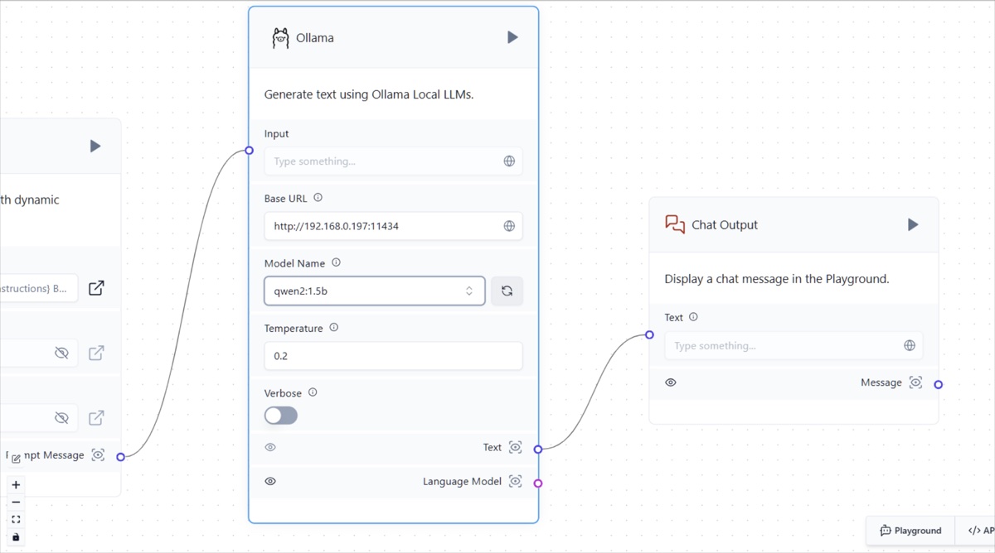Screen dimensions: 995x553
Task: Toggle visibility of Language Model output
Action: click(270, 482)
